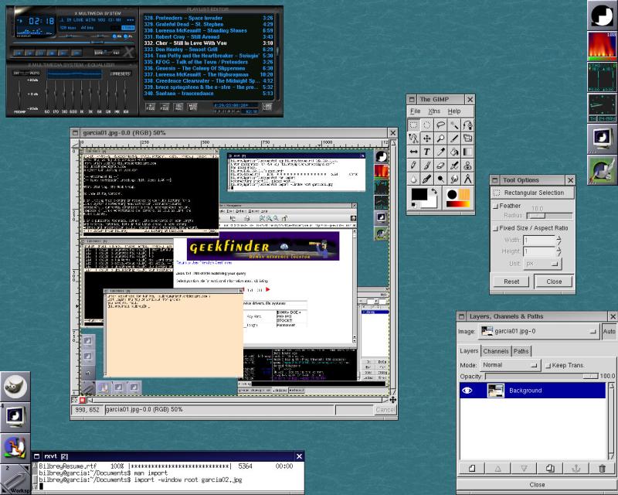
Task: Create a new layer with the page icon
Action: [x=470, y=468]
